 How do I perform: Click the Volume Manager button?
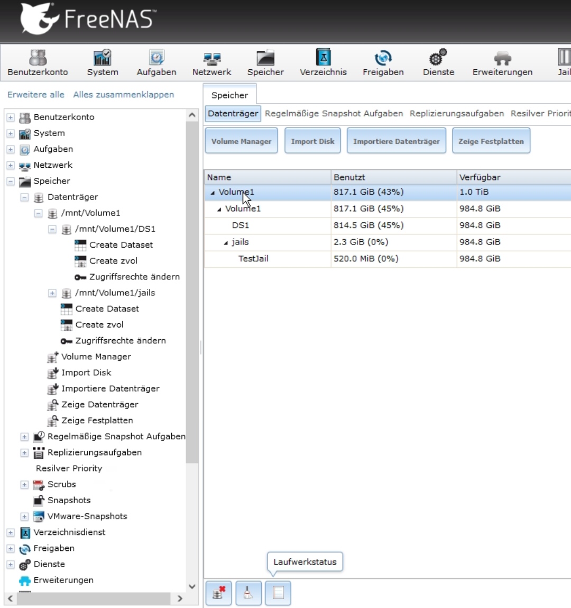point(241,141)
